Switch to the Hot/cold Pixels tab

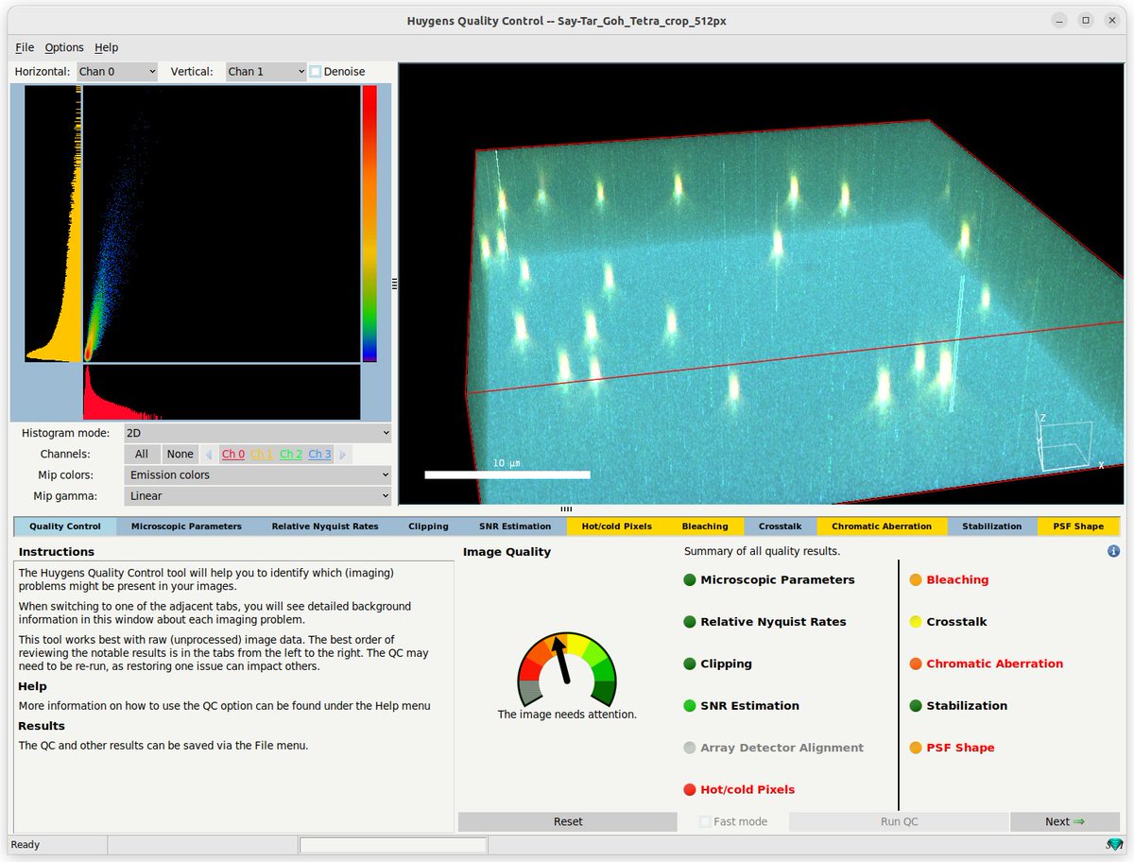click(x=617, y=526)
